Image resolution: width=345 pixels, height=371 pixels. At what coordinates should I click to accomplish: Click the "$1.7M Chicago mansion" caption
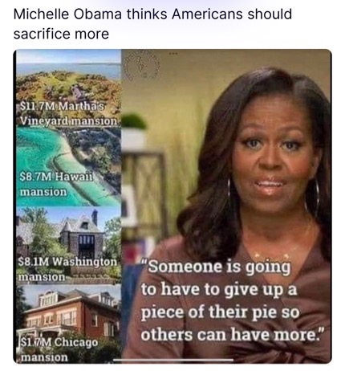click(x=59, y=349)
